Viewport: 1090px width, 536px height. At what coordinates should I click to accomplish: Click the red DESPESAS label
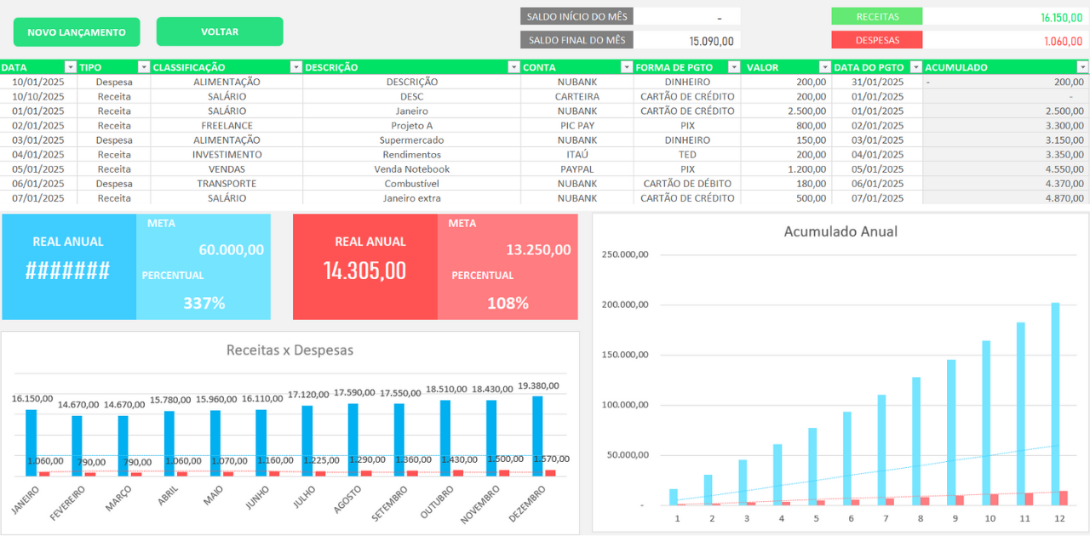877,40
